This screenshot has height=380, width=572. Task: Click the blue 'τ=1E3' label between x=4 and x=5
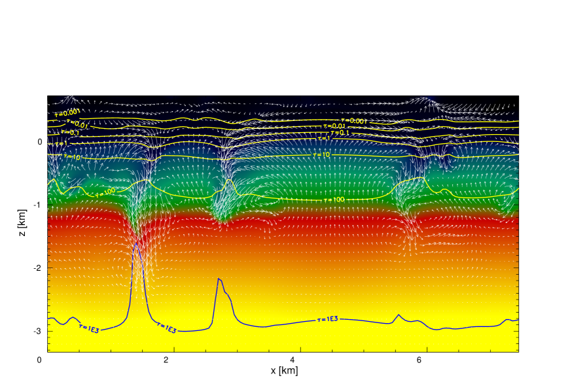click(328, 319)
